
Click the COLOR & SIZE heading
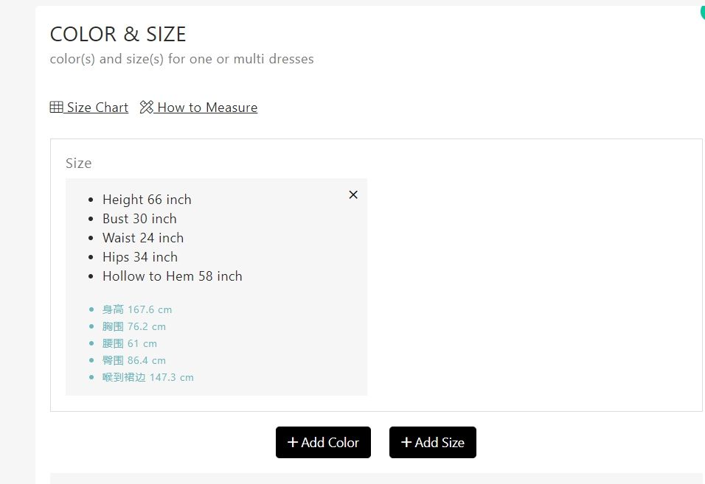click(x=118, y=34)
